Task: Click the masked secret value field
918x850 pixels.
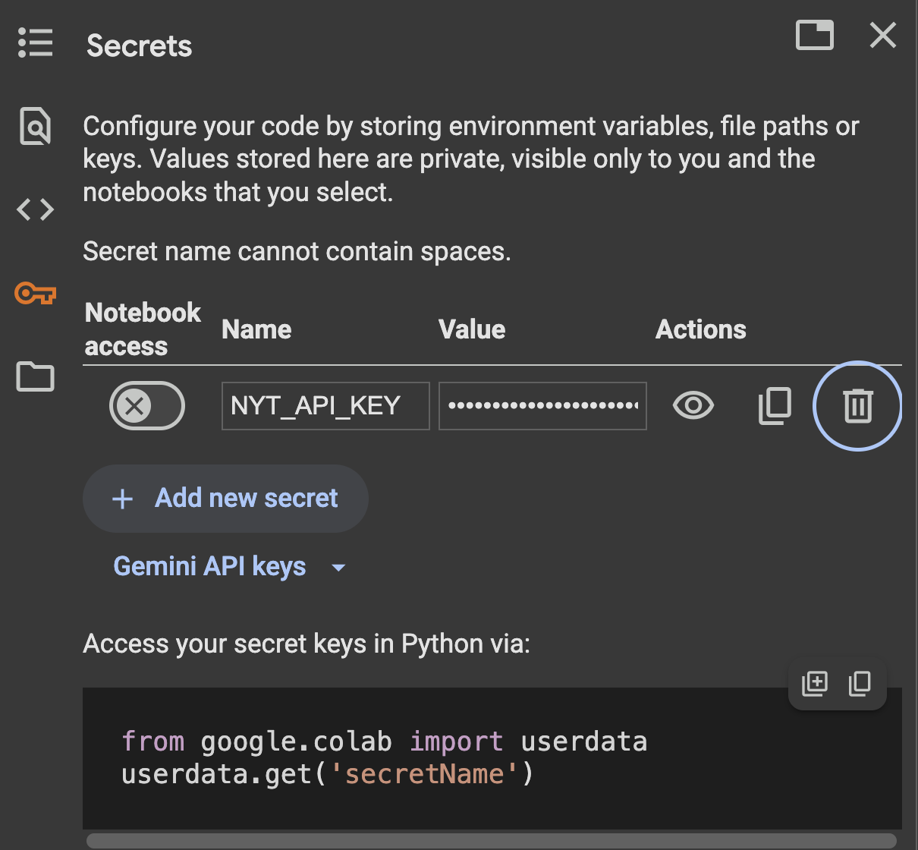Action: point(542,406)
